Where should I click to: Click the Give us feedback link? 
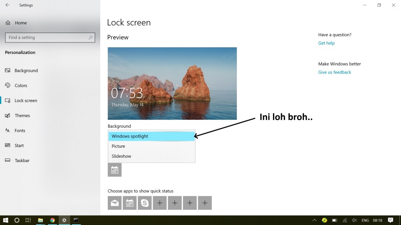[x=334, y=72]
